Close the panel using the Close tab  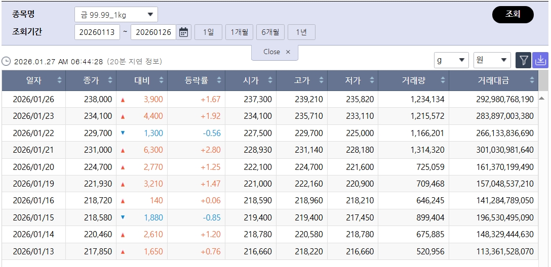coord(276,52)
